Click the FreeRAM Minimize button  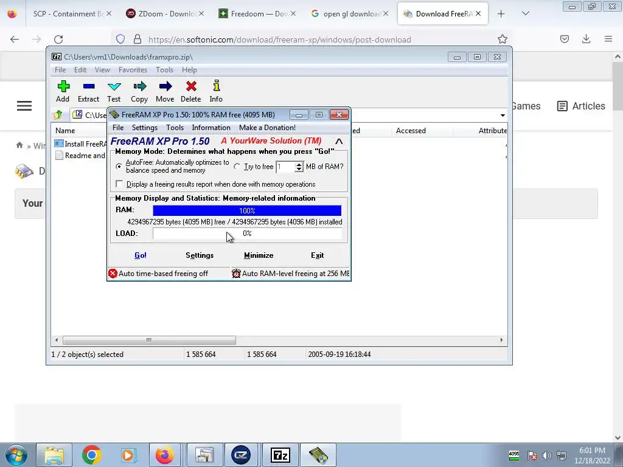tap(259, 255)
